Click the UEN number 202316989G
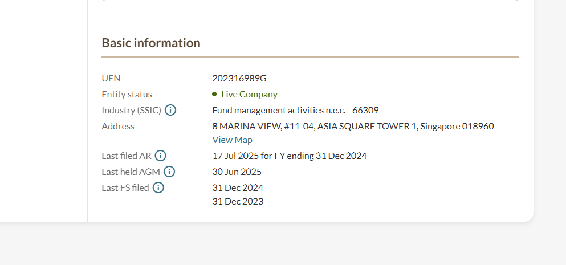The height and width of the screenshot is (265, 566). coord(239,78)
